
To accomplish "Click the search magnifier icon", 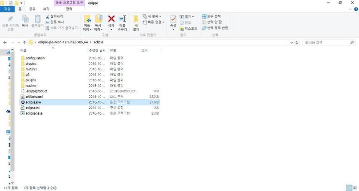I will [352, 42].
